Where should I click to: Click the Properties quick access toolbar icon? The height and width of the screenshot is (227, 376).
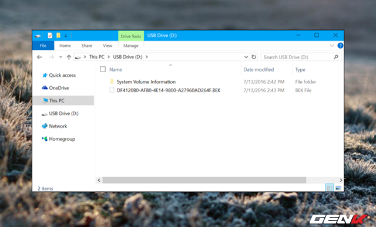coord(50,36)
